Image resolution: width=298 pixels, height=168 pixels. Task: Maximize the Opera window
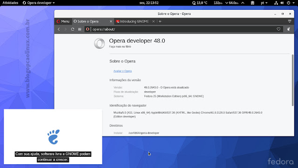(x=283, y=14)
